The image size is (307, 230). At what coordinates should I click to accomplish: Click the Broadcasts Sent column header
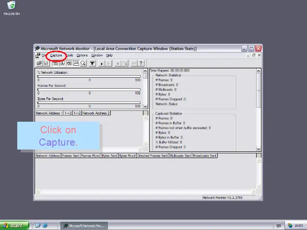205,156
